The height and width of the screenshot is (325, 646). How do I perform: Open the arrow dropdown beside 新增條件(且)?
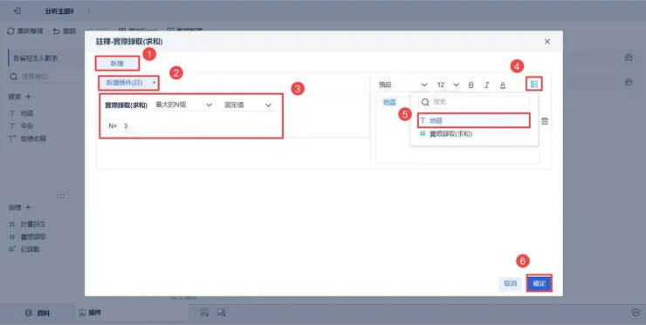pos(155,83)
